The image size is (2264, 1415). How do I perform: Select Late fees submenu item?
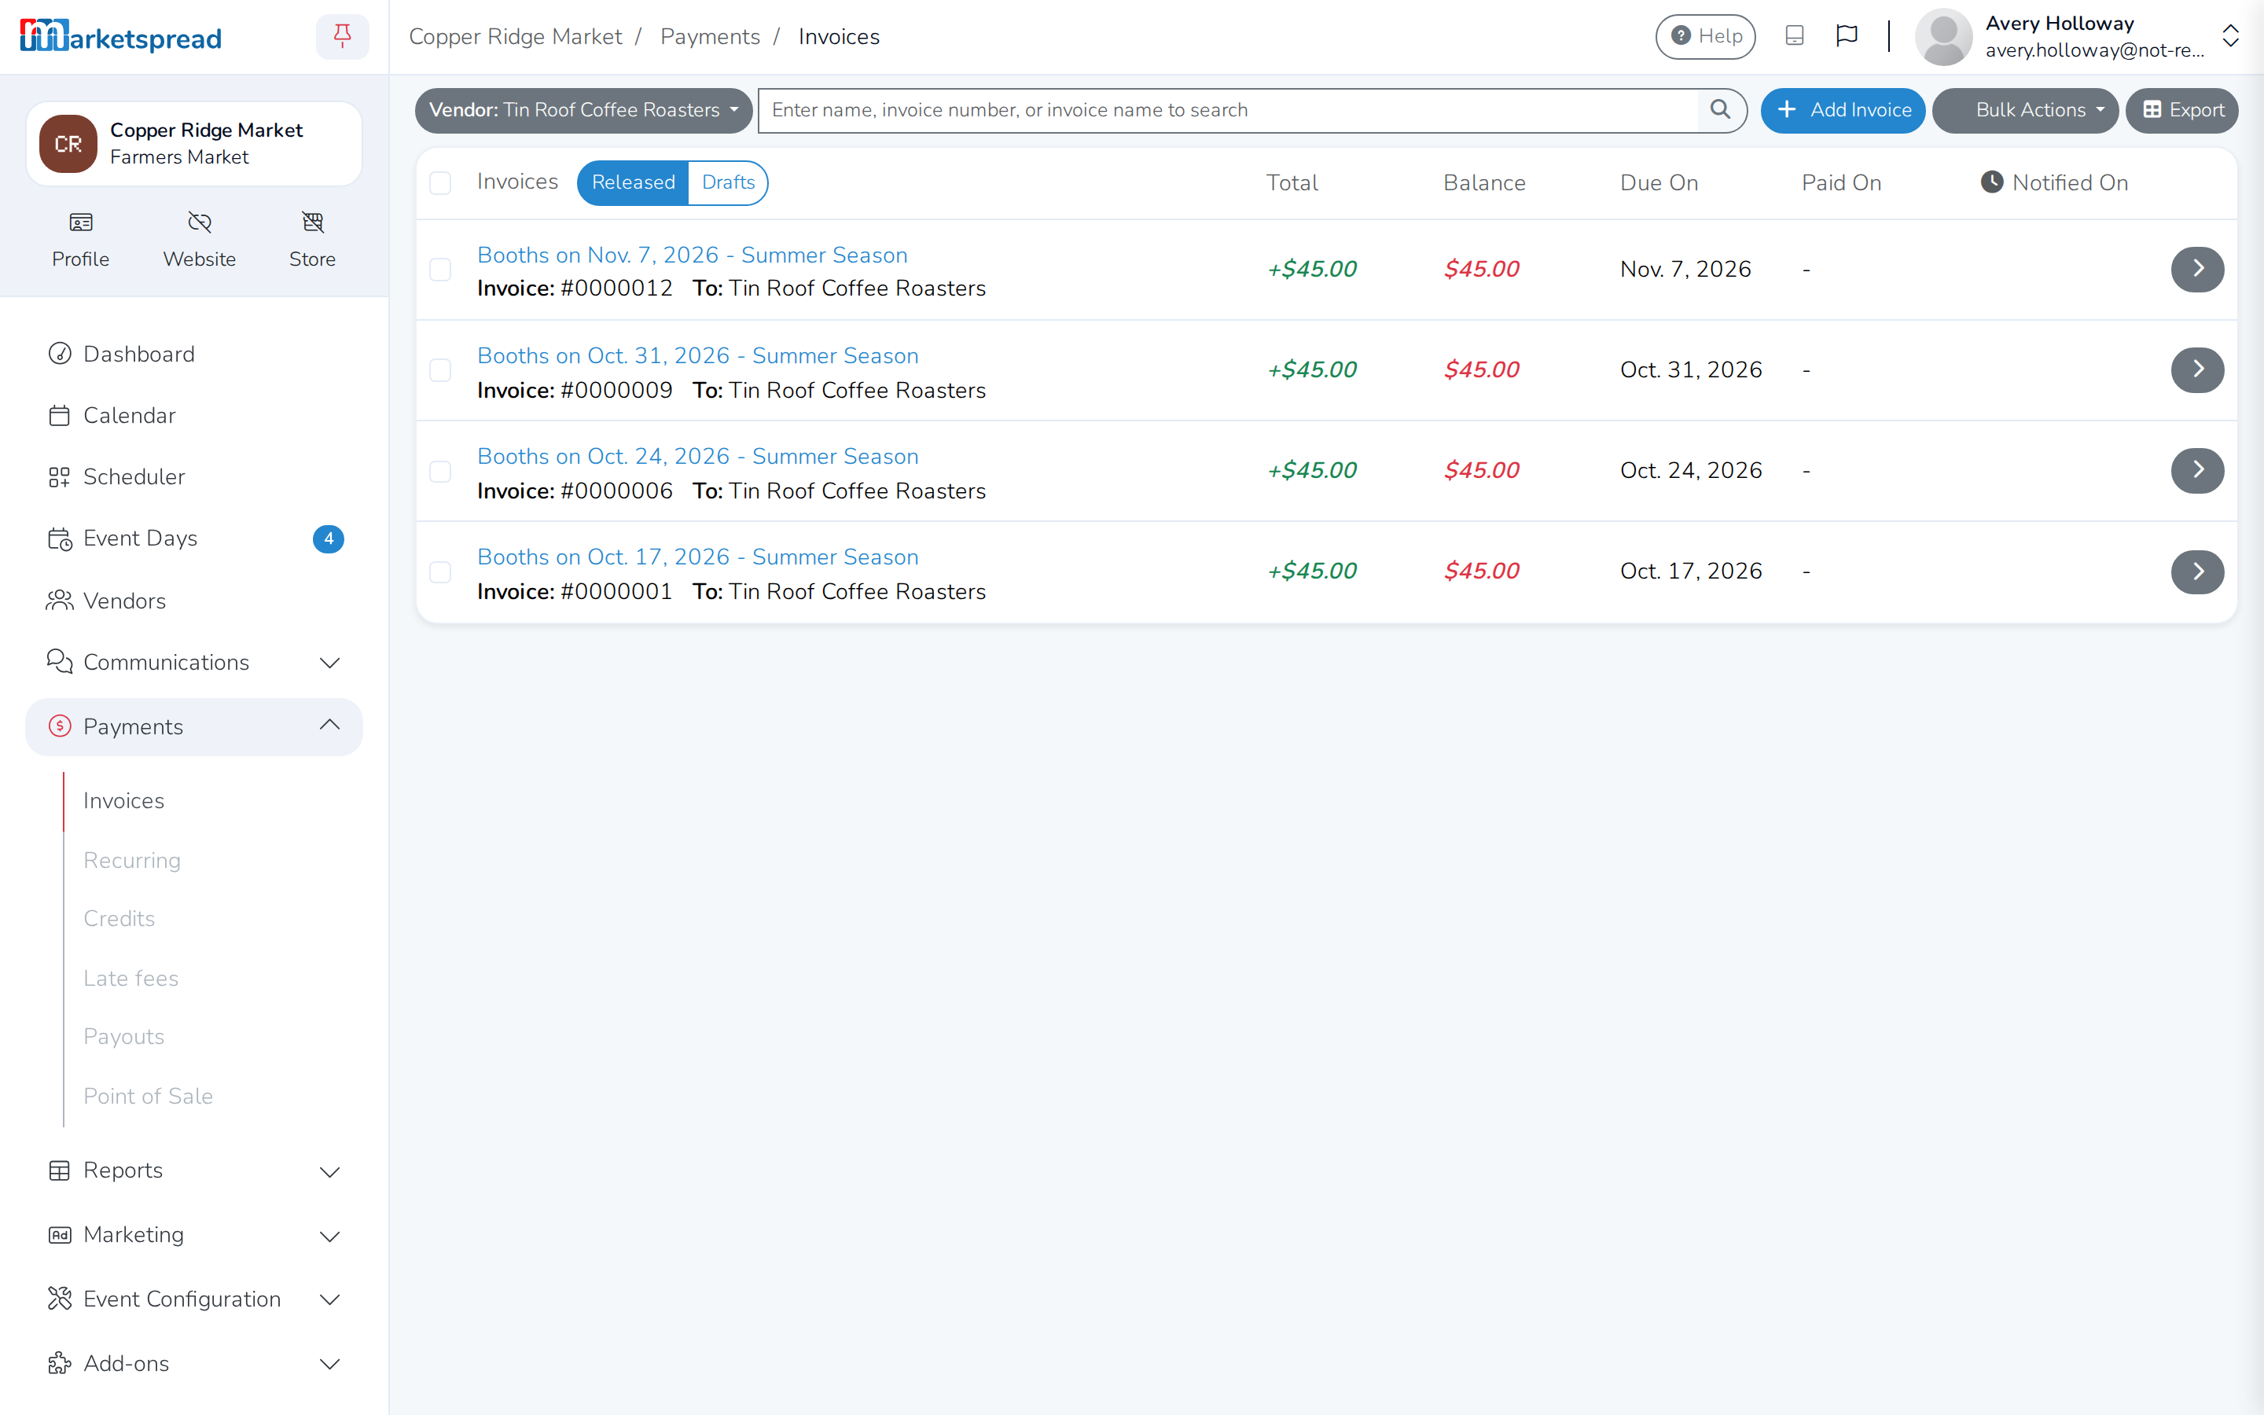coord(131,978)
